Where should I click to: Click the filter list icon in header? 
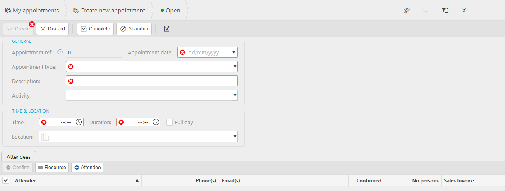[445, 10]
